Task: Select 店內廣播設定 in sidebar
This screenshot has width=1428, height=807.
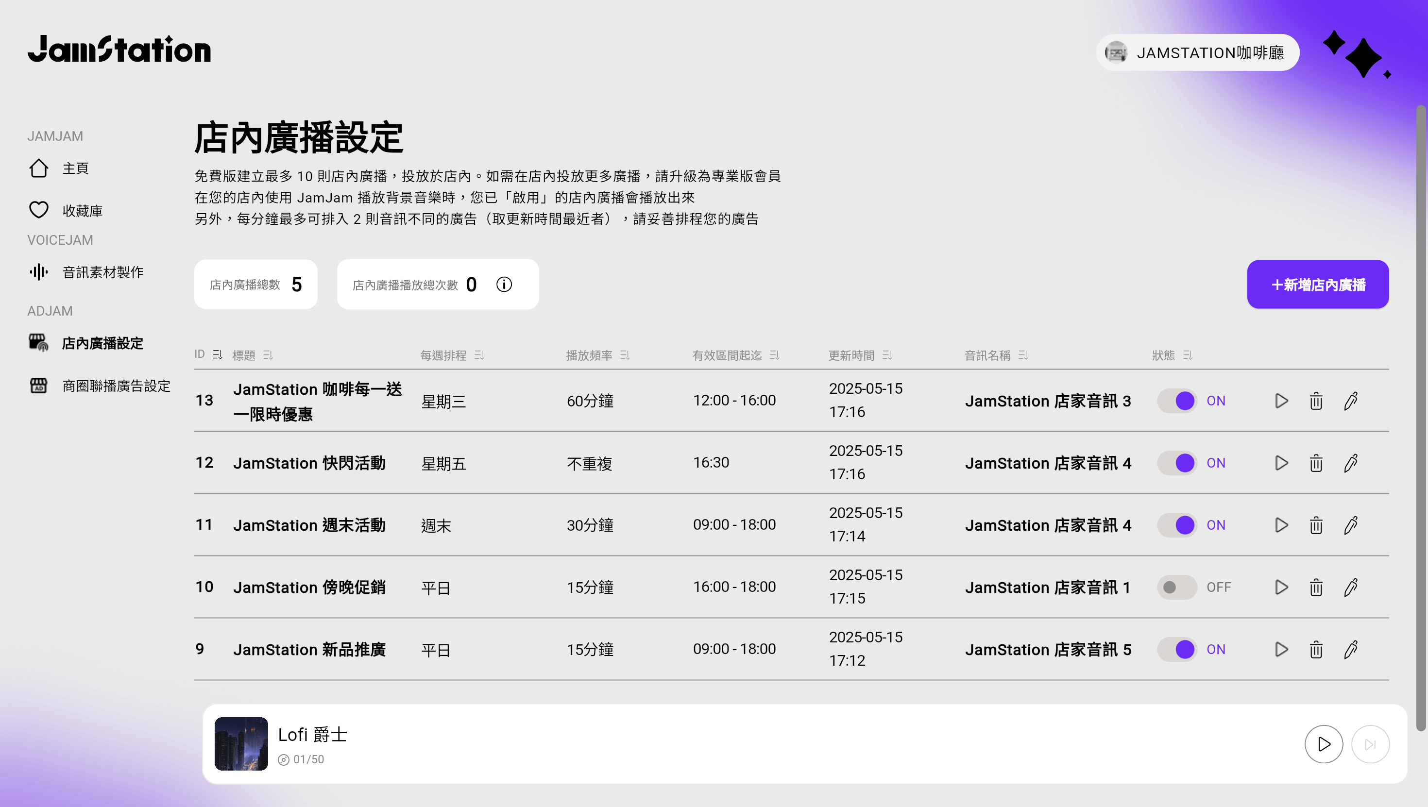Action: 86,343
